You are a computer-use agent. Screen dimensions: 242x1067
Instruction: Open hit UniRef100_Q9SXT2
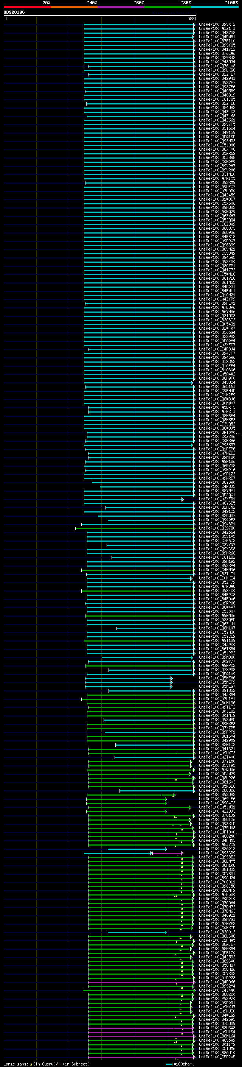217,25
